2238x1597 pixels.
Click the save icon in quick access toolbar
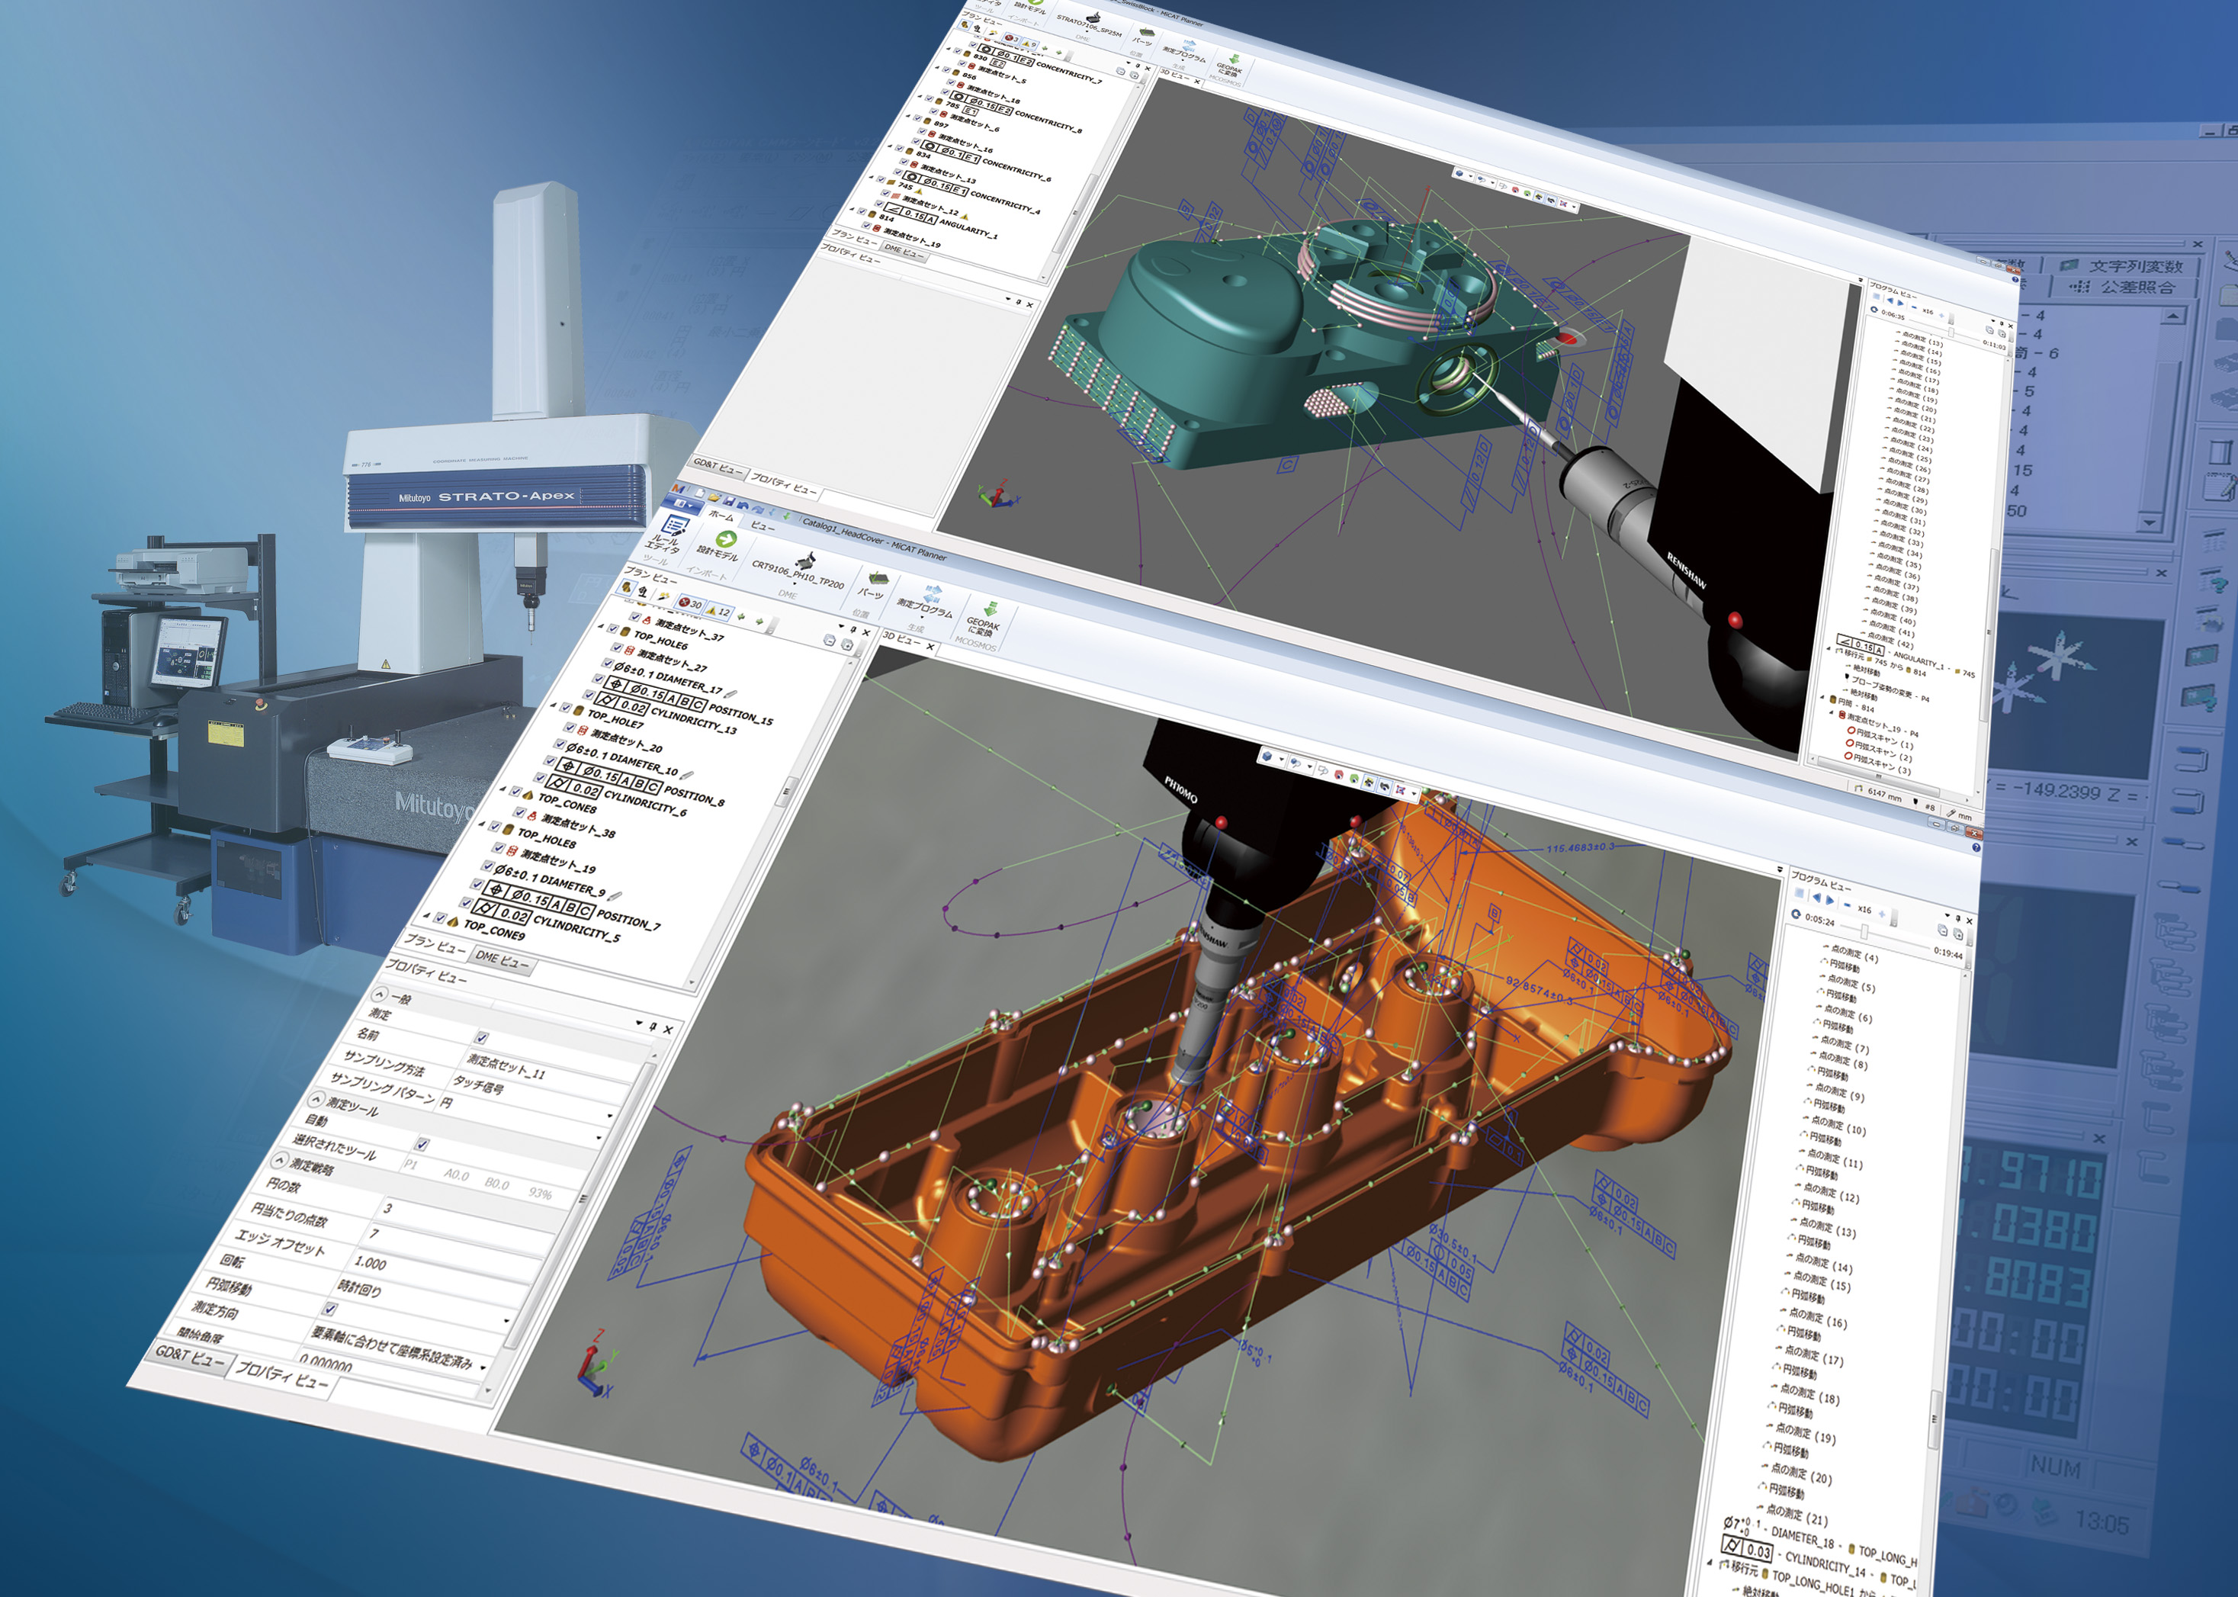point(727,503)
